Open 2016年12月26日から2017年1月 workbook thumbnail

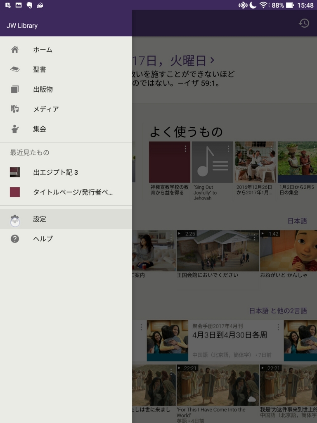click(x=255, y=162)
